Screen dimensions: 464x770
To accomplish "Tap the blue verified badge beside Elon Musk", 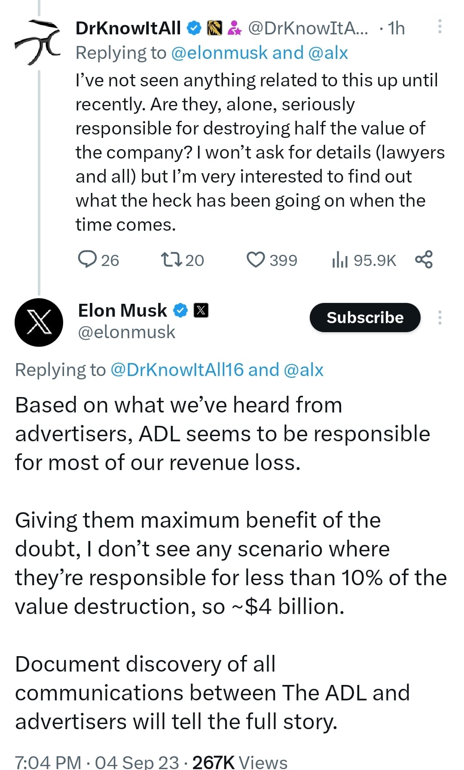I will click(180, 310).
